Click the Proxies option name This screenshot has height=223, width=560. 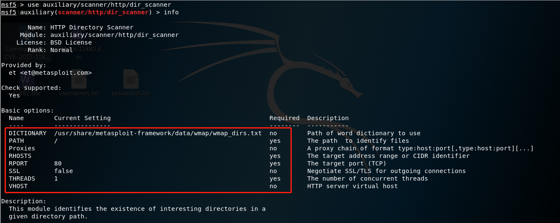(22, 148)
